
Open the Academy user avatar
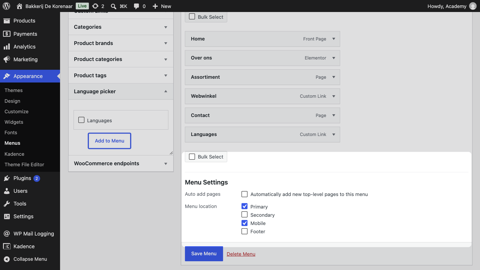473,6
